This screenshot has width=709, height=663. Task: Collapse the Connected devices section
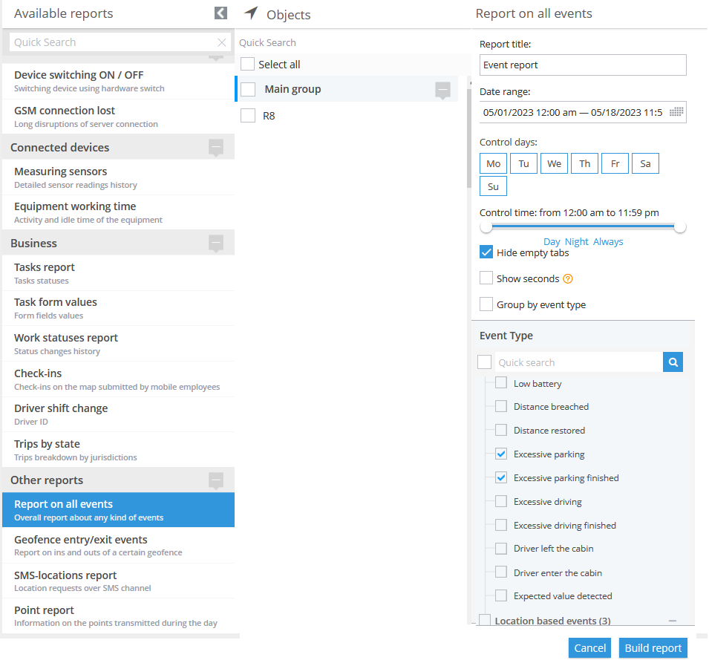(216, 148)
